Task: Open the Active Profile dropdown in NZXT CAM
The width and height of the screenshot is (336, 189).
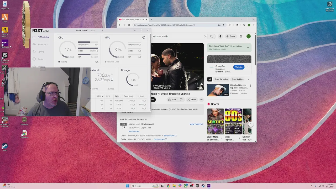Action: coord(96,30)
